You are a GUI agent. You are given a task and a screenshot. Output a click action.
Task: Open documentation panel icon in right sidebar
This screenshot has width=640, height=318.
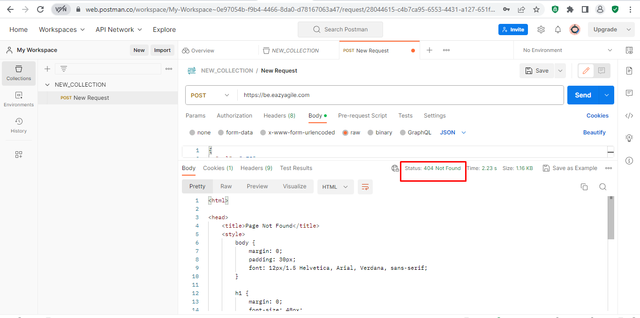pos(629,71)
